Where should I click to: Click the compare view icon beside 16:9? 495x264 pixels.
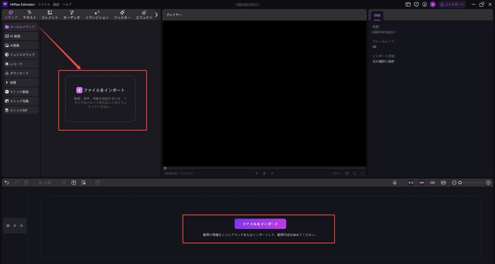point(347,173)
